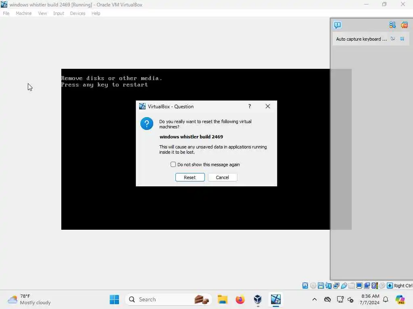
Task: Click the notification ordering icon in side panel
Action: (x=392, y=25)
